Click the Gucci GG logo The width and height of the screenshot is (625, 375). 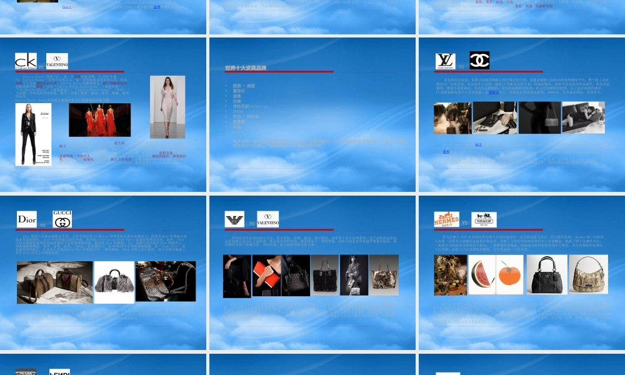[x=62, y=219]
